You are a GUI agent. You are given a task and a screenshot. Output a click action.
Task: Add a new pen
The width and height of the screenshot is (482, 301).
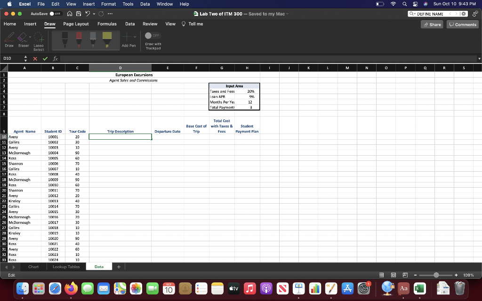pyautogui.click(x=127, y=38)
